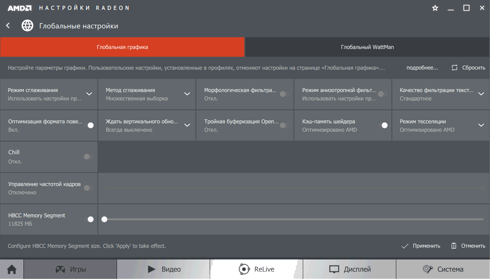Expand Метод сглаживания dropdown
This screenshot has width=490, height=279.
(187, 94)
